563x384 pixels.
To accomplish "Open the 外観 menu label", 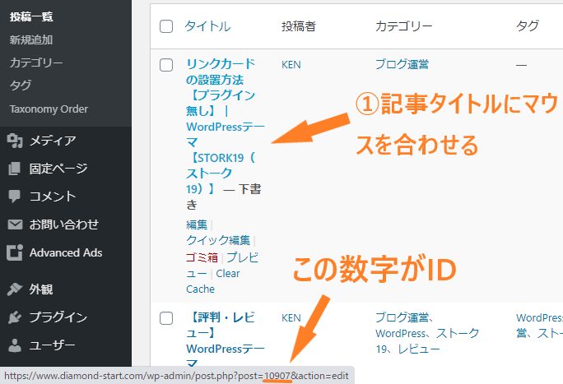I will 41,289.
